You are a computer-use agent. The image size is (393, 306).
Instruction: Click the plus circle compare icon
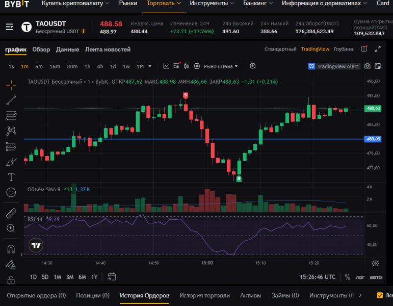click(253, 66)
